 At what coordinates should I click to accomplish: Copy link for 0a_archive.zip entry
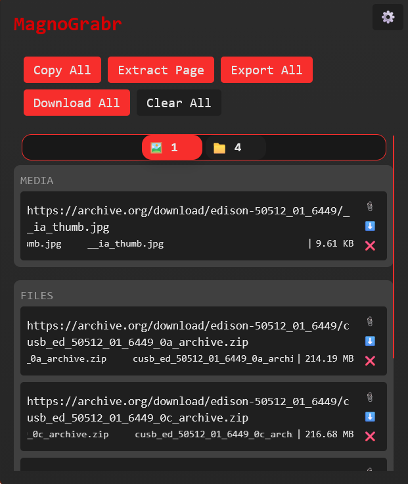click(x=370, y=322)
